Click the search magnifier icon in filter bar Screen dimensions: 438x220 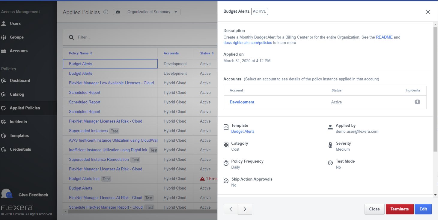71,37
